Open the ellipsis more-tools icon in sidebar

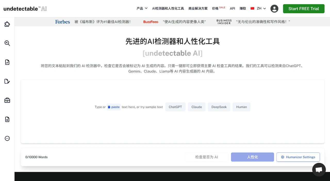click(x=7, y=138)
